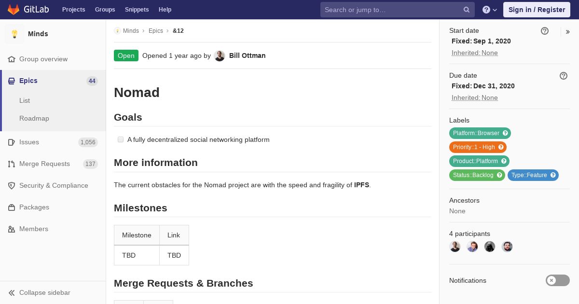The width and height of the screenshot is (579, 304).
Task: Open Bill Ottman's profile link
Action: pos(247,55)
